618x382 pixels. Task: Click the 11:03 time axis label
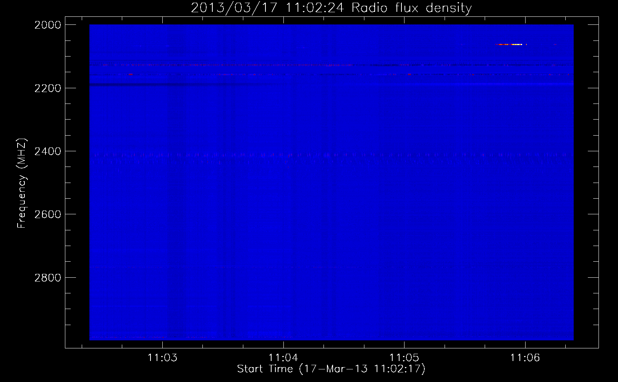click(163, 358)
